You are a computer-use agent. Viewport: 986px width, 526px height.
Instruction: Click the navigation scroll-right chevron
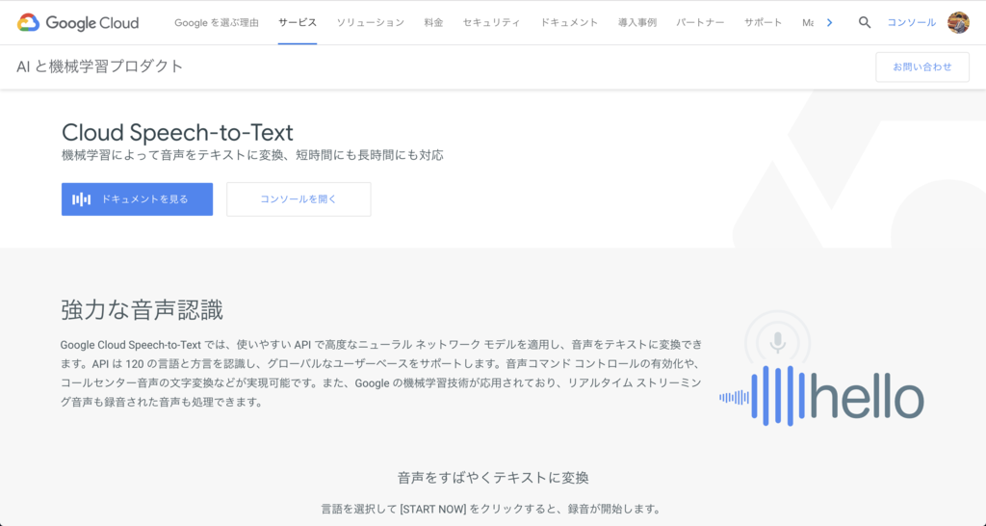point(829,23)
